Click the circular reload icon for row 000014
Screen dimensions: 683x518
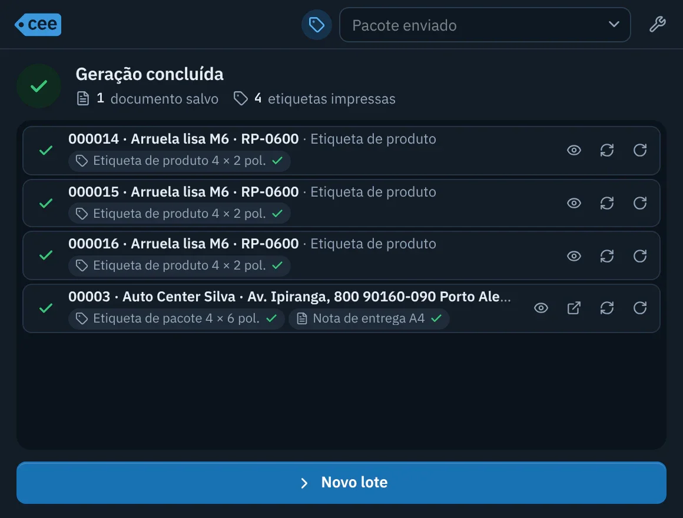coord(639,151)
